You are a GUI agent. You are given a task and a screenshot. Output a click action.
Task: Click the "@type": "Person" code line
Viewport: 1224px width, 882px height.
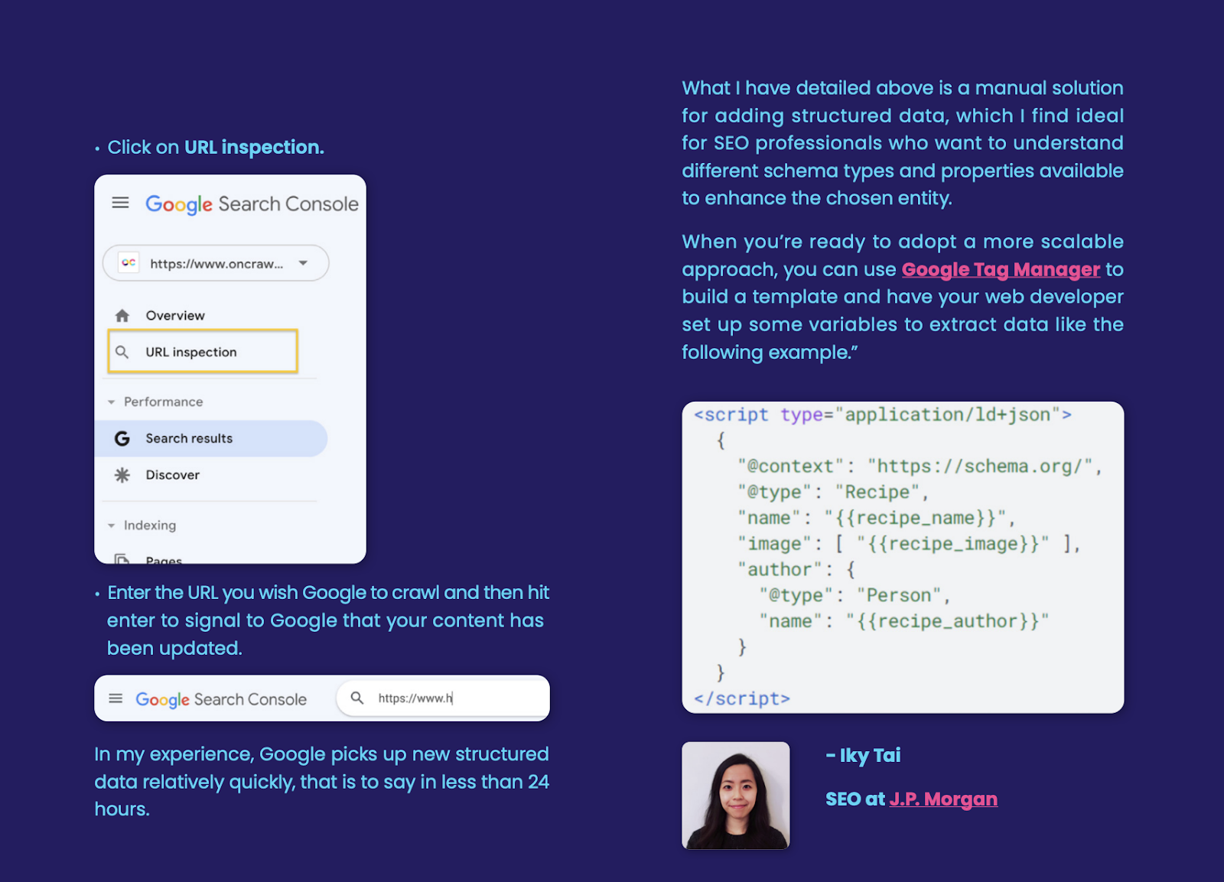[855, 595]
